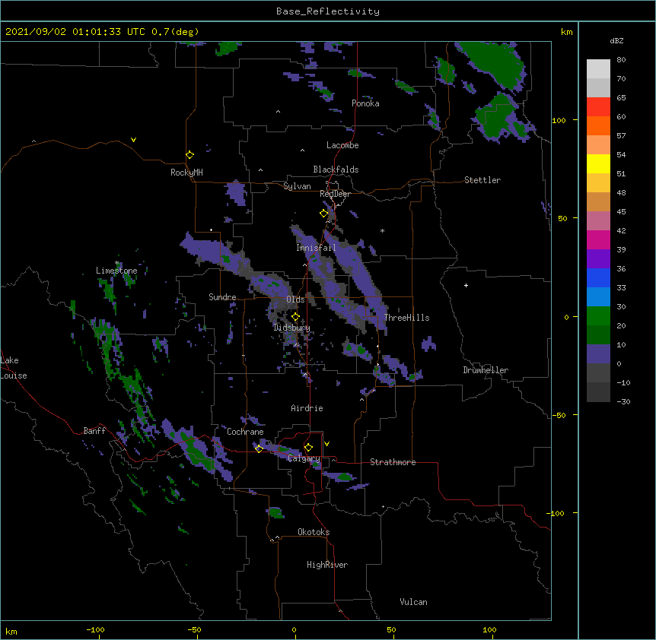Viewport: 656px width, 640px height.
Task: Select the Innisfail town label
Action: pyautogui.click(x=316, y=248)
